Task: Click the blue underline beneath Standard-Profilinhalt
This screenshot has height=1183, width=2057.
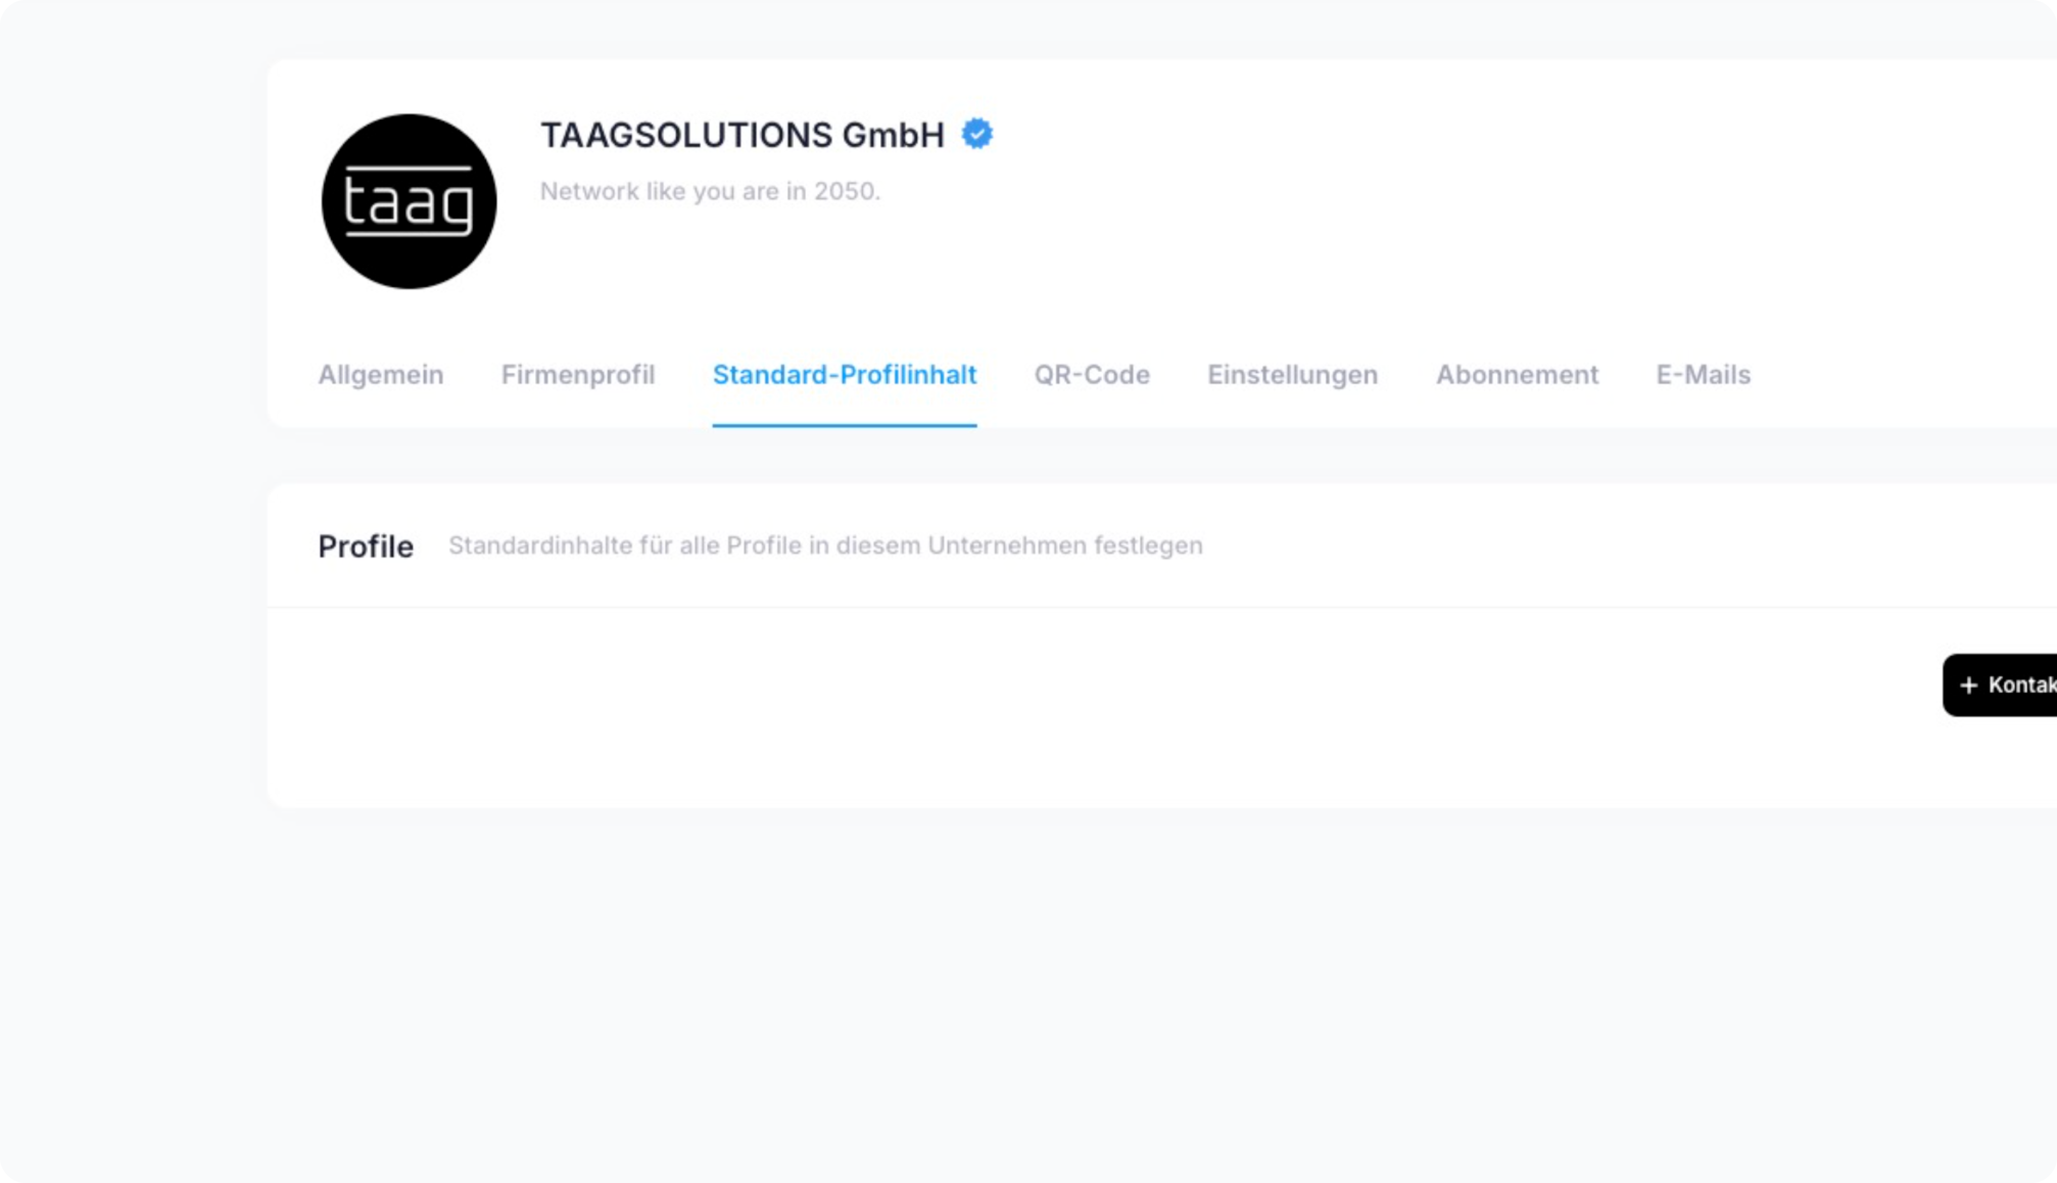Action: pyautogui.click(x=844, y=425)
